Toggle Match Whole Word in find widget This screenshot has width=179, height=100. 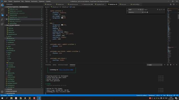(x=141, y=9)
